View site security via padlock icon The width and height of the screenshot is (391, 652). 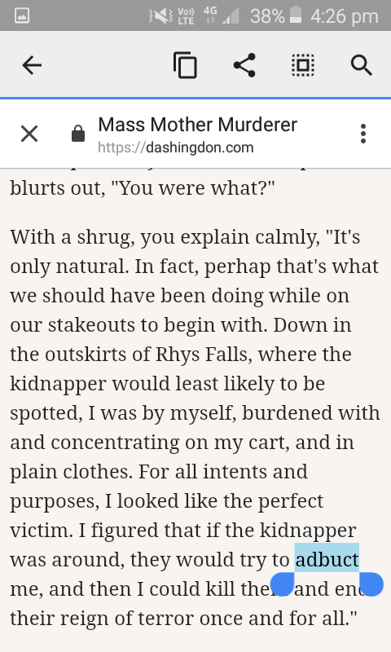click(78, 134)
